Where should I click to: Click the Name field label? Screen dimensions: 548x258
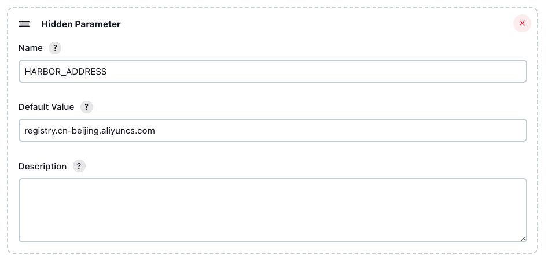(x=31, y=48)
